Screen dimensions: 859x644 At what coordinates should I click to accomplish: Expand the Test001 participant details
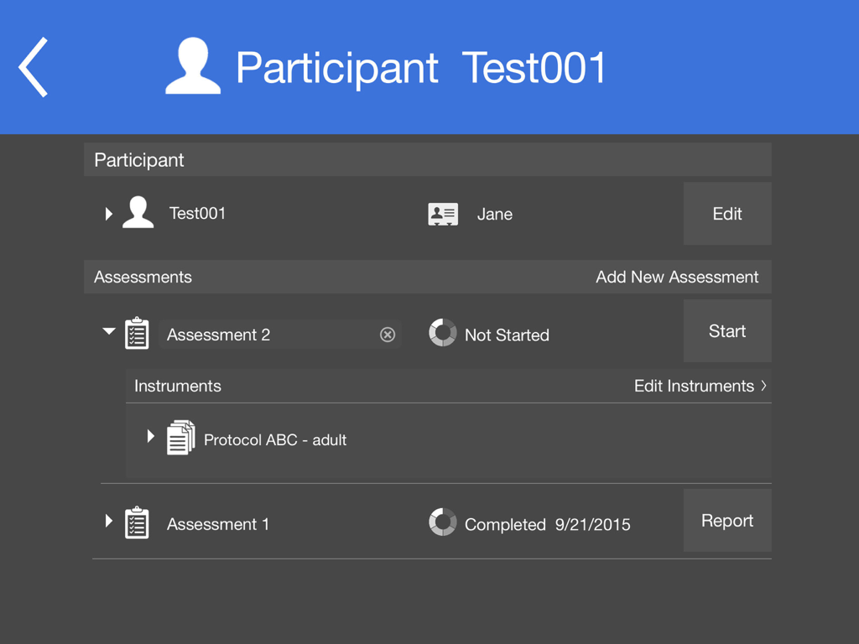[108, 213]
